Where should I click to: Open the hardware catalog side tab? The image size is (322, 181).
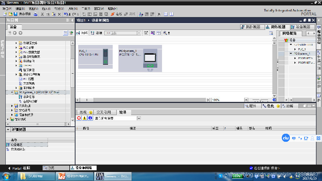[x=319, y=35]
